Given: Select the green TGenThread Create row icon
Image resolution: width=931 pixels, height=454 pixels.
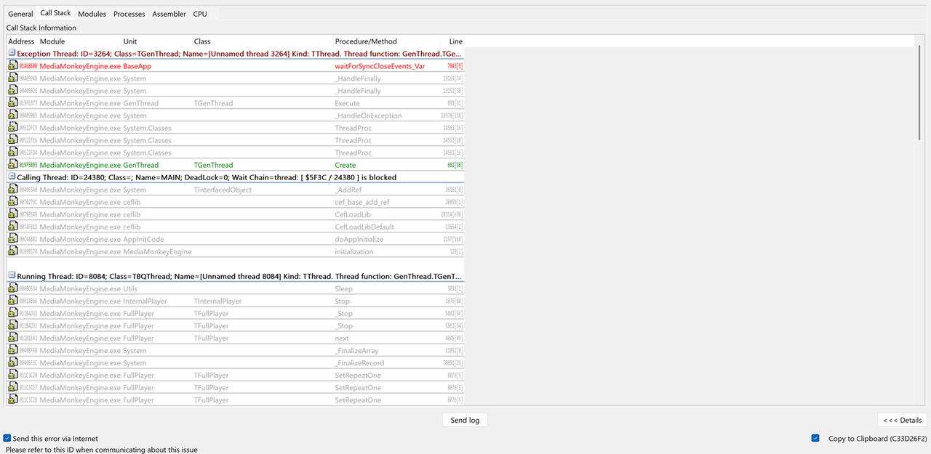Looking at the screenshot, I should tap(12, 165).
